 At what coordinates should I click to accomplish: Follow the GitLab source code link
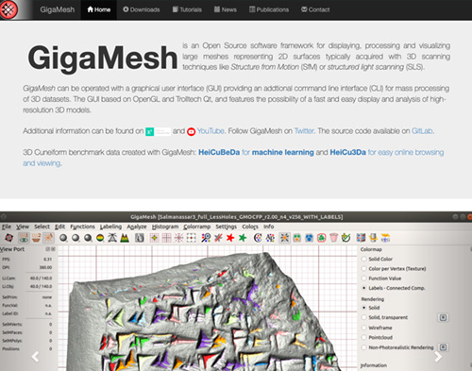point(422,131)
